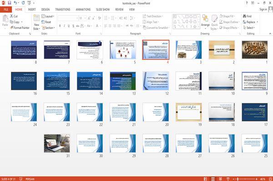
Task: Open the font size combo box
Action: click(83, 18)
